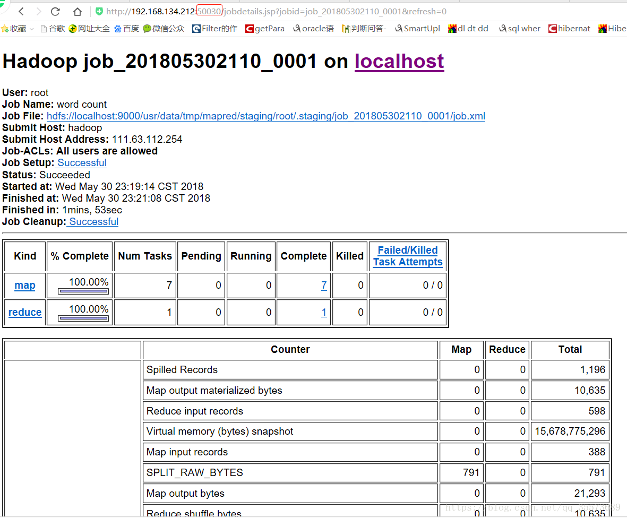Screen dimensions: 627x518
Task: Open the job.xml HDFS file link
Action: point(266,116)
